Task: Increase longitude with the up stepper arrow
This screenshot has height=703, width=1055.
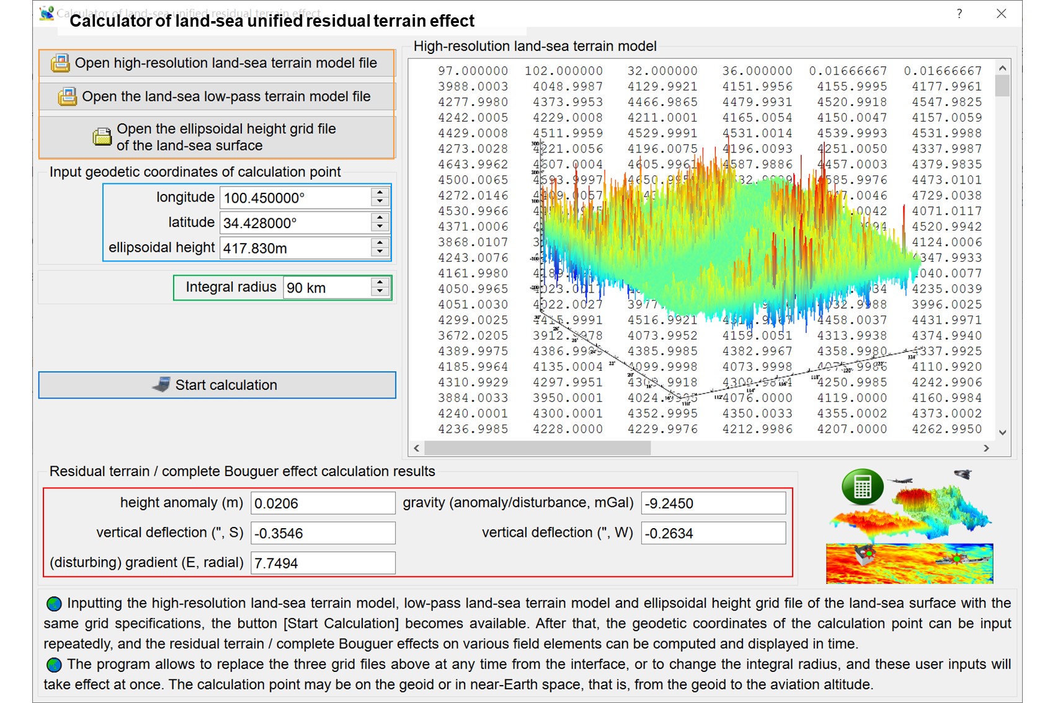Action: point(380,193)
